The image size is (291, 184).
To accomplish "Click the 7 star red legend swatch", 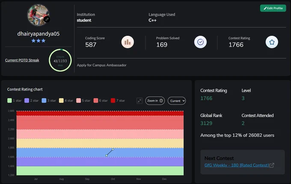I will click(113, 101).
